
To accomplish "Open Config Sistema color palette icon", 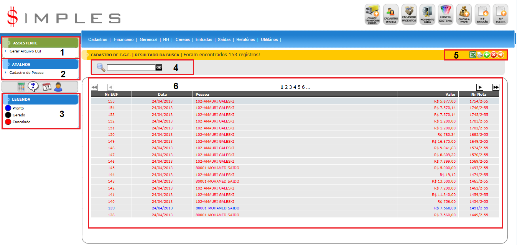I will [x=446, y=15].
